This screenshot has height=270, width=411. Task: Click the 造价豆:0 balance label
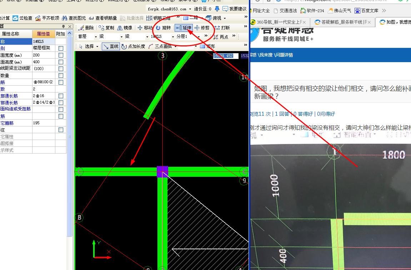pyautogui.click(x=202, y=9)
